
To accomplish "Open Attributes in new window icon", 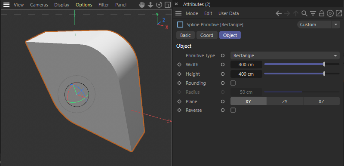I will (339, 13).
